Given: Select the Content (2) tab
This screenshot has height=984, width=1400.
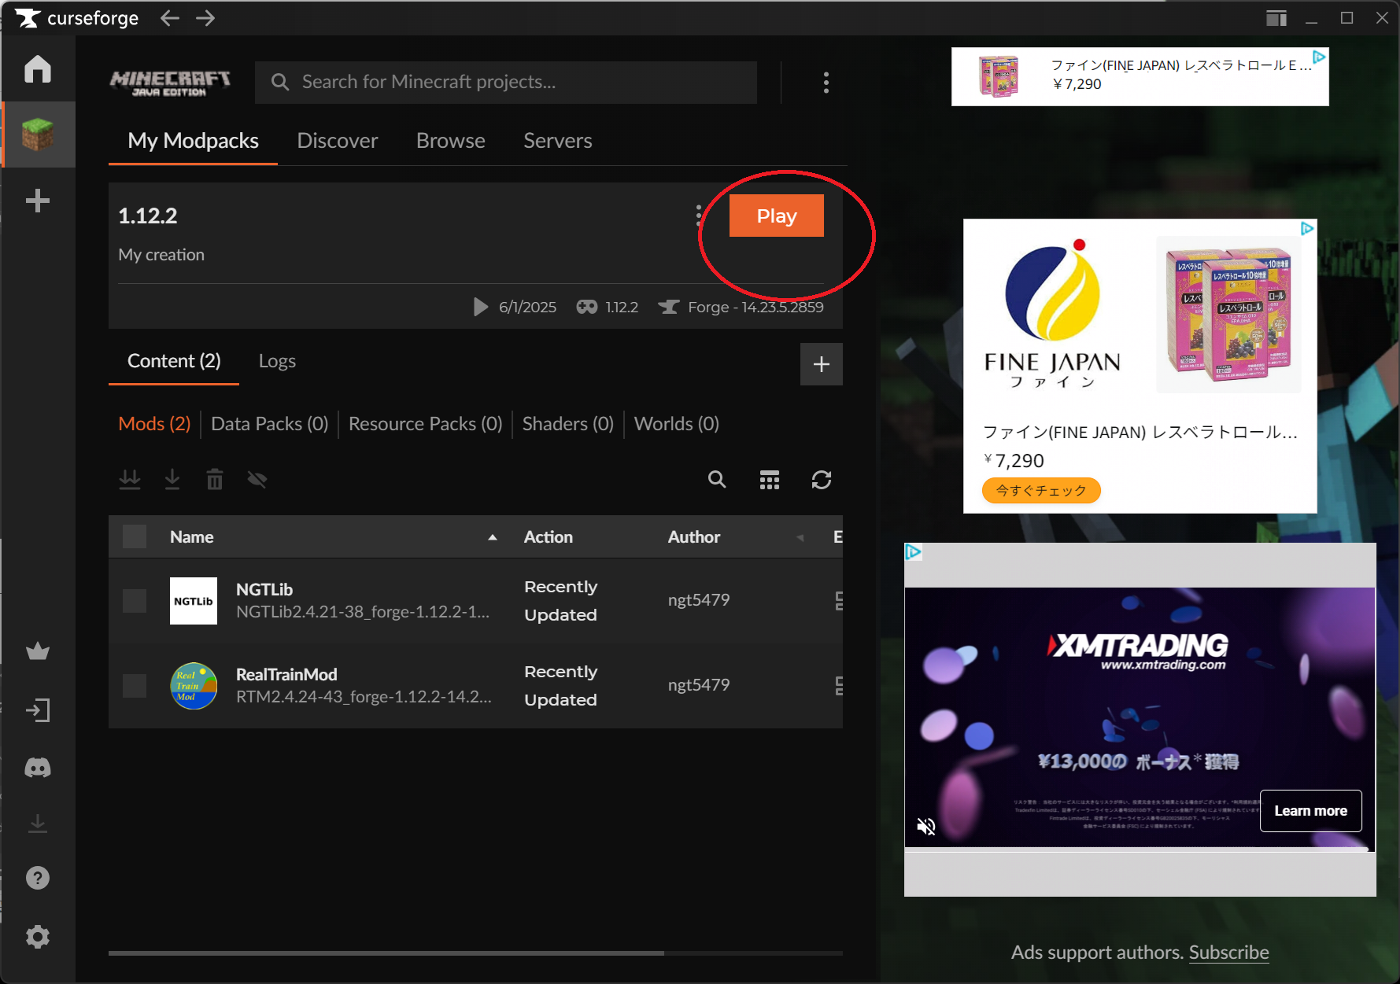Looking at the screenshot, I should (174, 361).
